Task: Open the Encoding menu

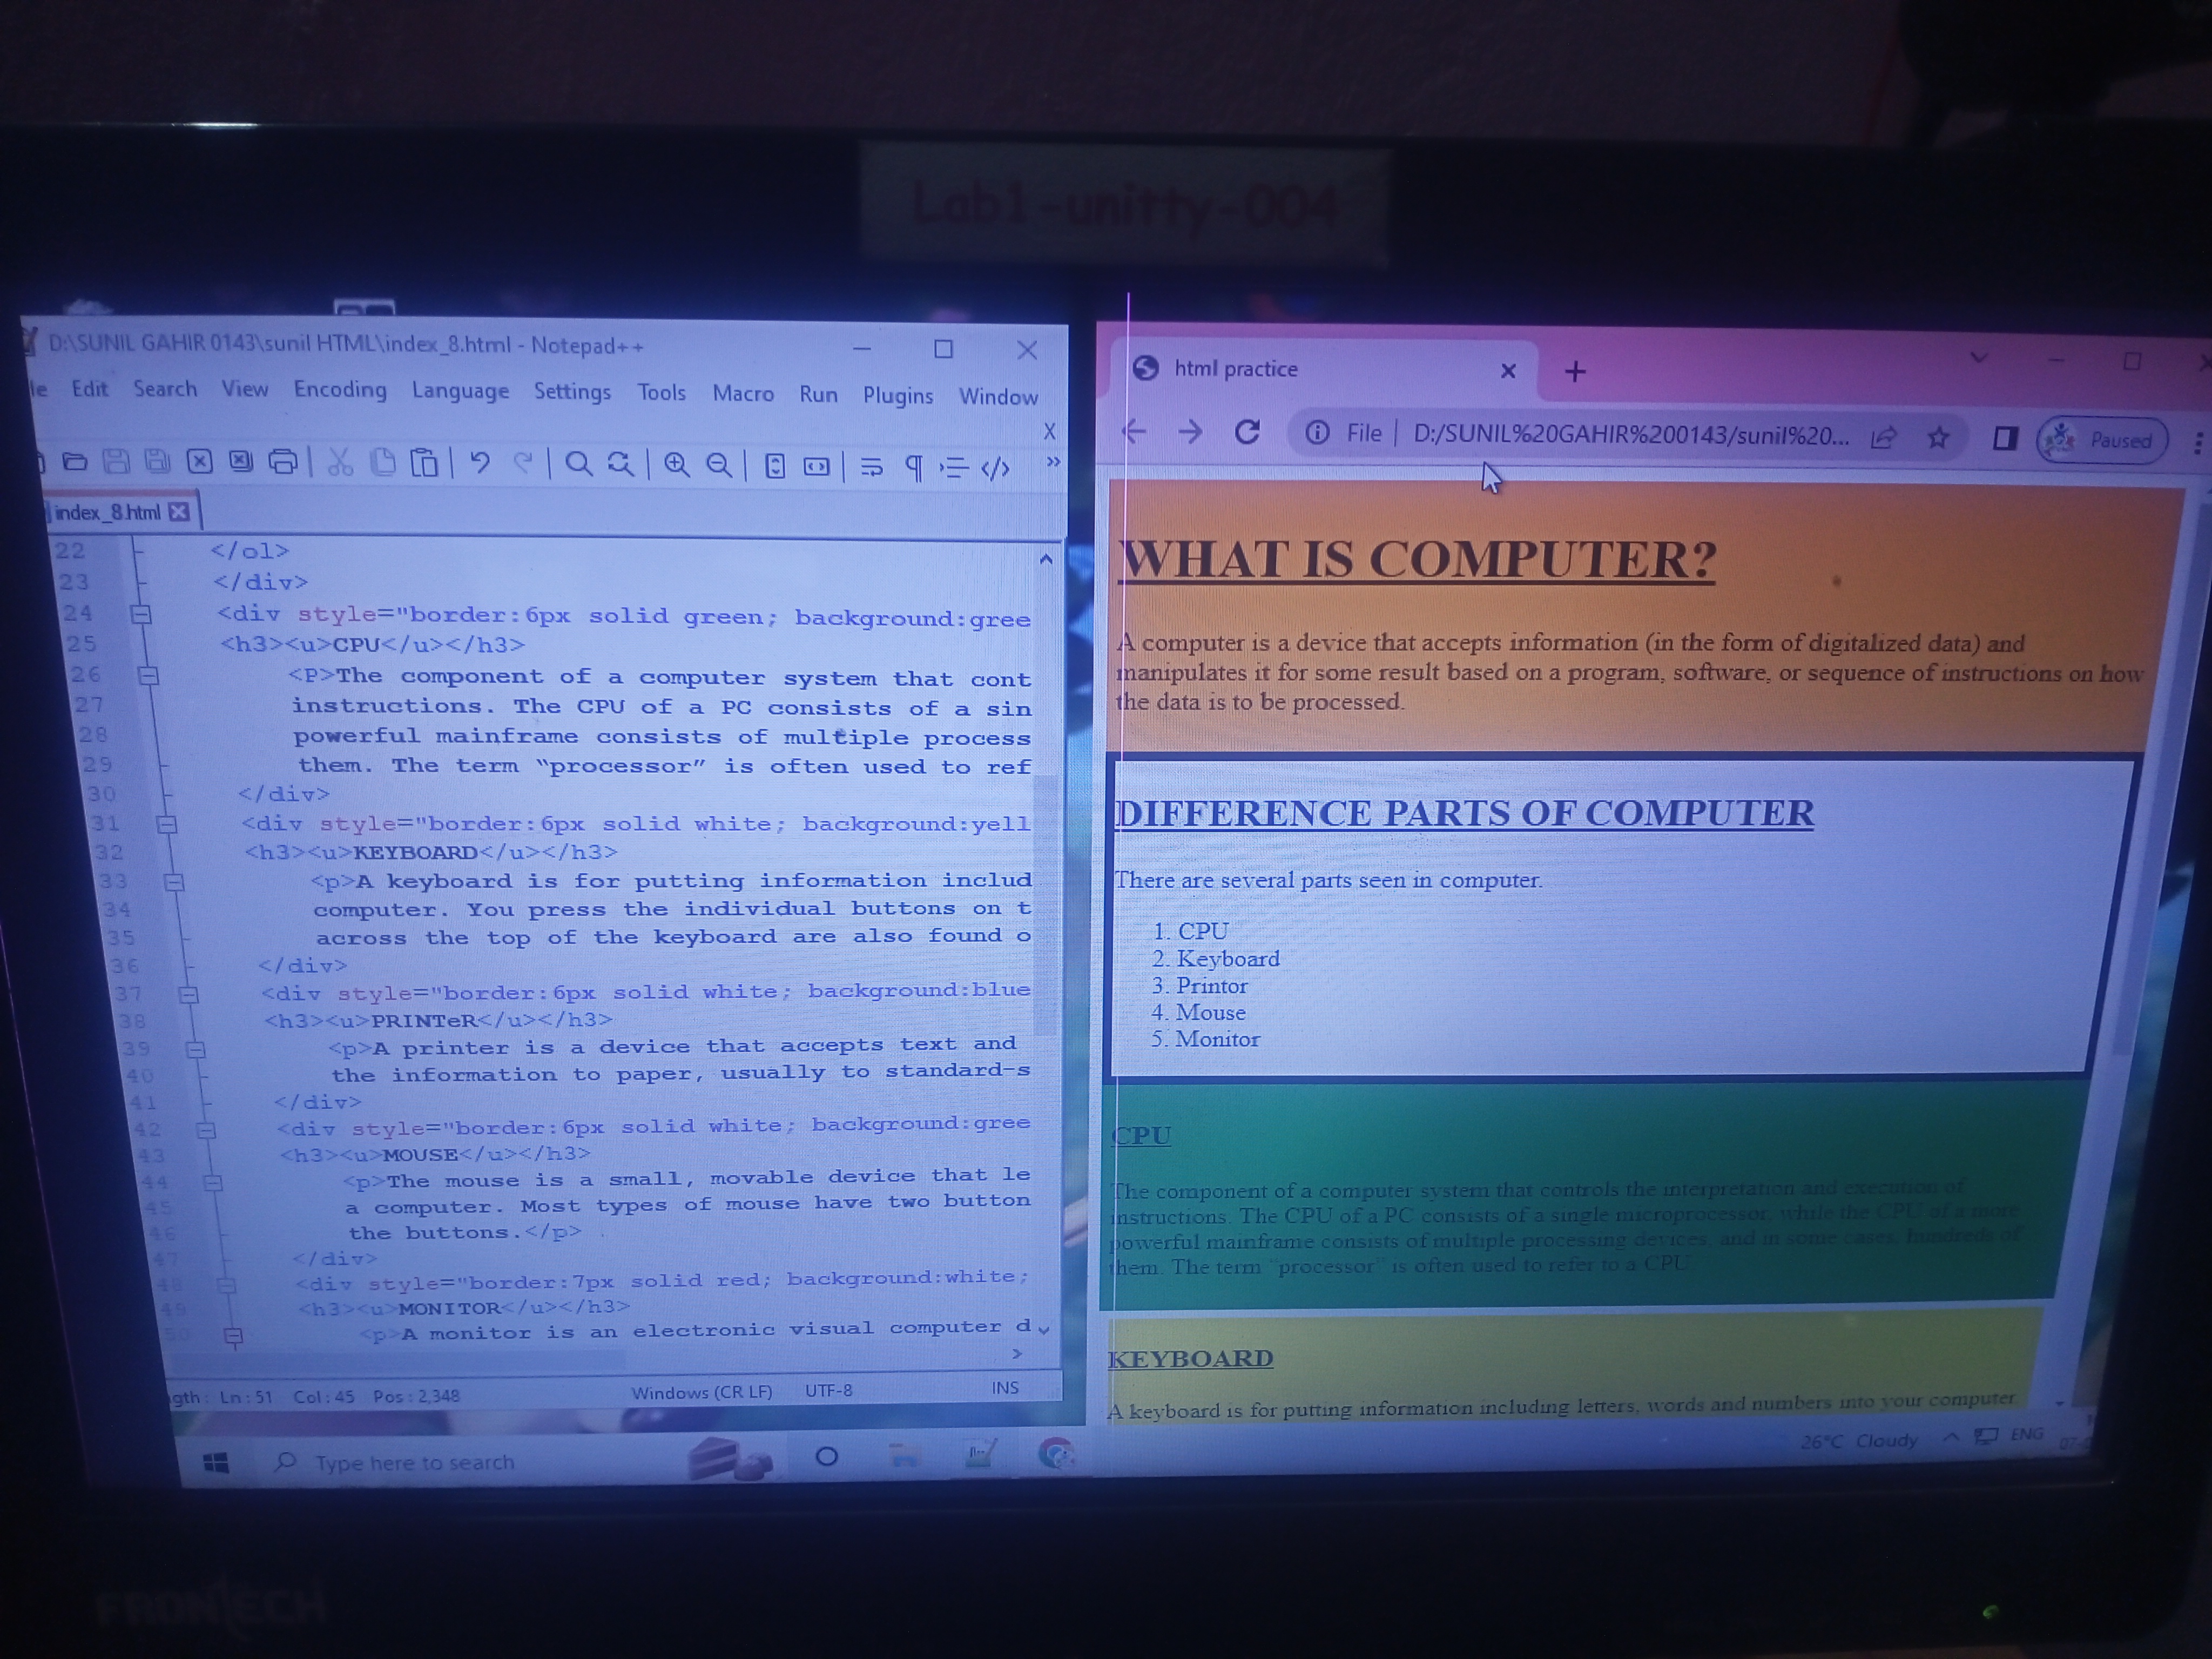Action: pyautogui.click(x=339, y=389)
